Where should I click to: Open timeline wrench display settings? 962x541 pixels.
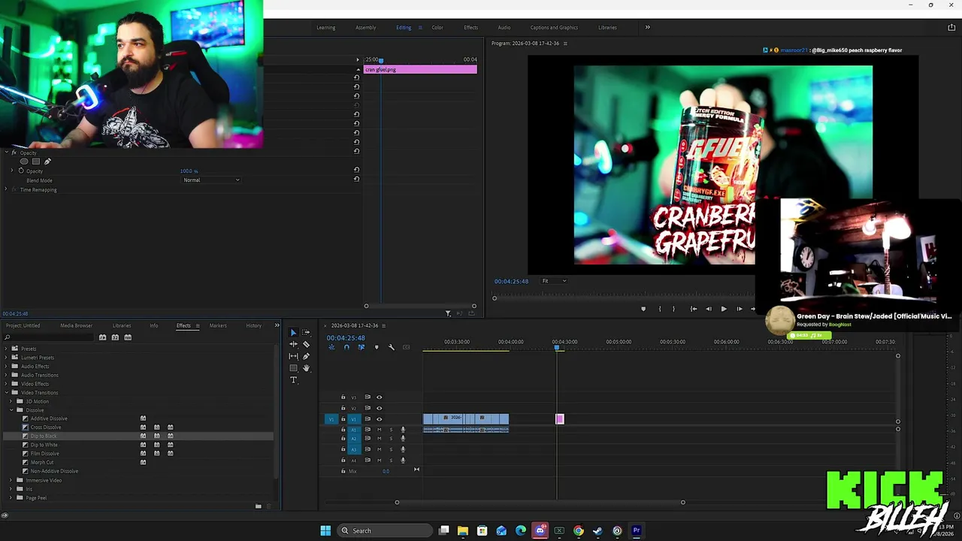click(x=391, y=347)
